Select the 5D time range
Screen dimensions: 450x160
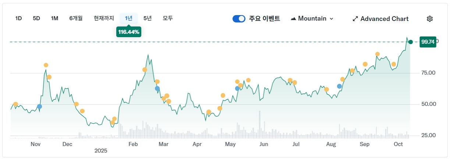pos(36,18)
